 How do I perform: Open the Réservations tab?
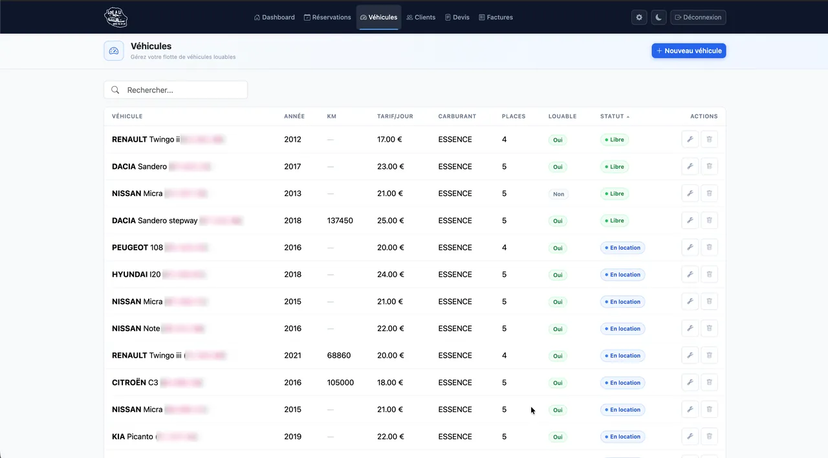click(x=327, y=17)
